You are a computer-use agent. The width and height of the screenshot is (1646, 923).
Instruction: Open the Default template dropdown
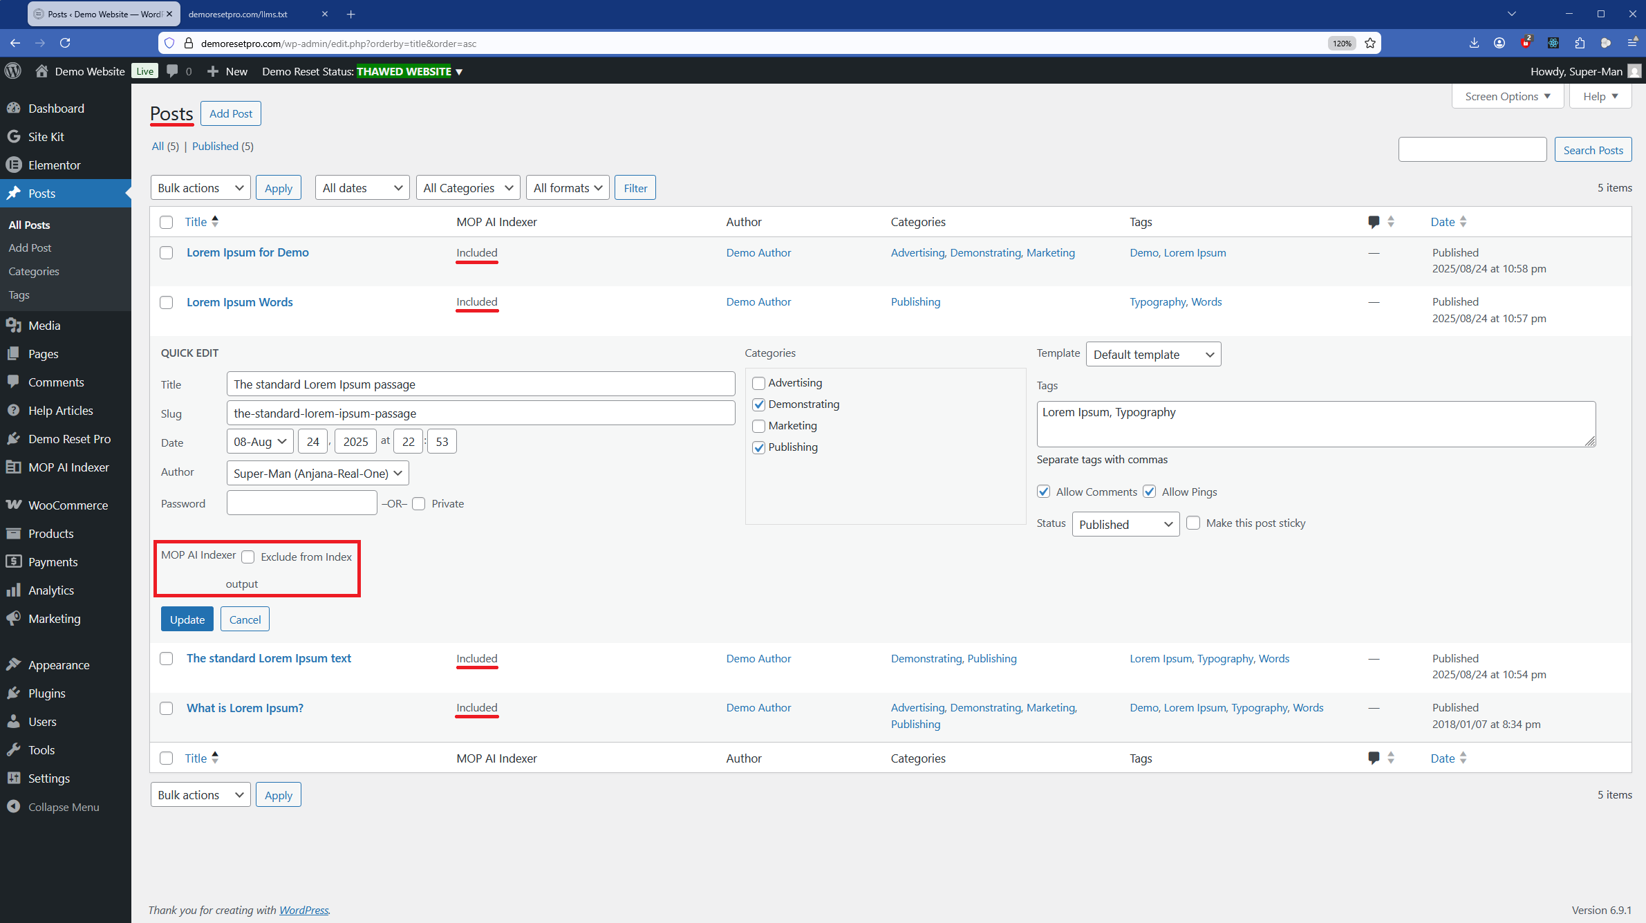1152,355
